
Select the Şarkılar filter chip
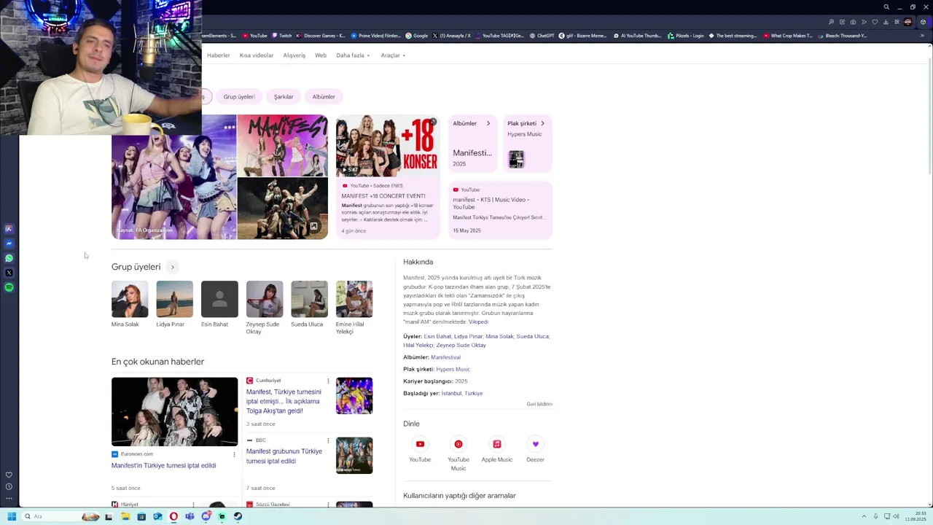coord(284,96)
